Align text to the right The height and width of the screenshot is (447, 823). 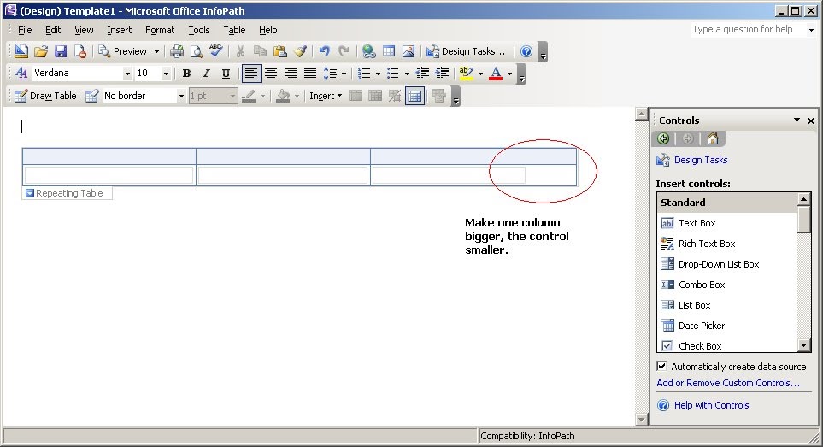tap(291, 74)
